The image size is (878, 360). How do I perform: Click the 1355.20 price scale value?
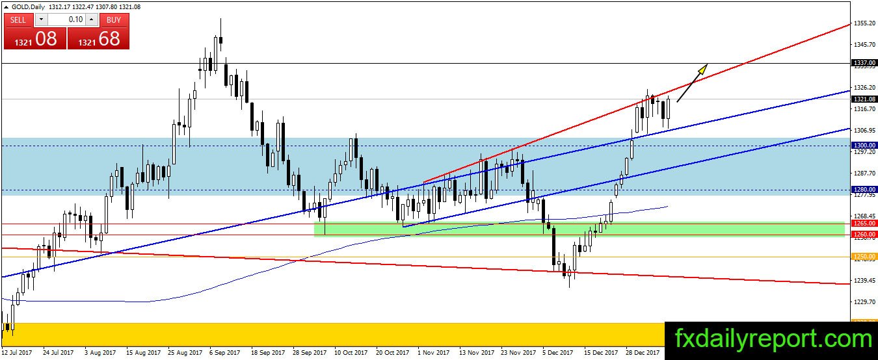click(x=864, y=23)
